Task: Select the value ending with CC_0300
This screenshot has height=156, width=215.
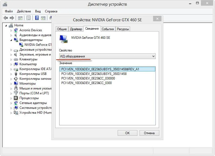Action: pos(107,83)
